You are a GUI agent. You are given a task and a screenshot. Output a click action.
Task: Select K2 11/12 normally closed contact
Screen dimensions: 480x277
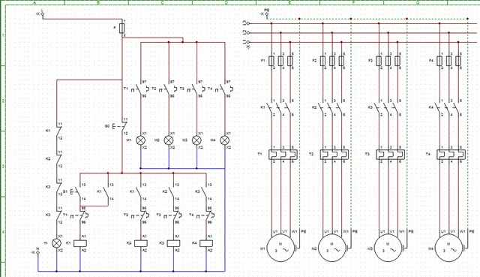pos(58,159)
